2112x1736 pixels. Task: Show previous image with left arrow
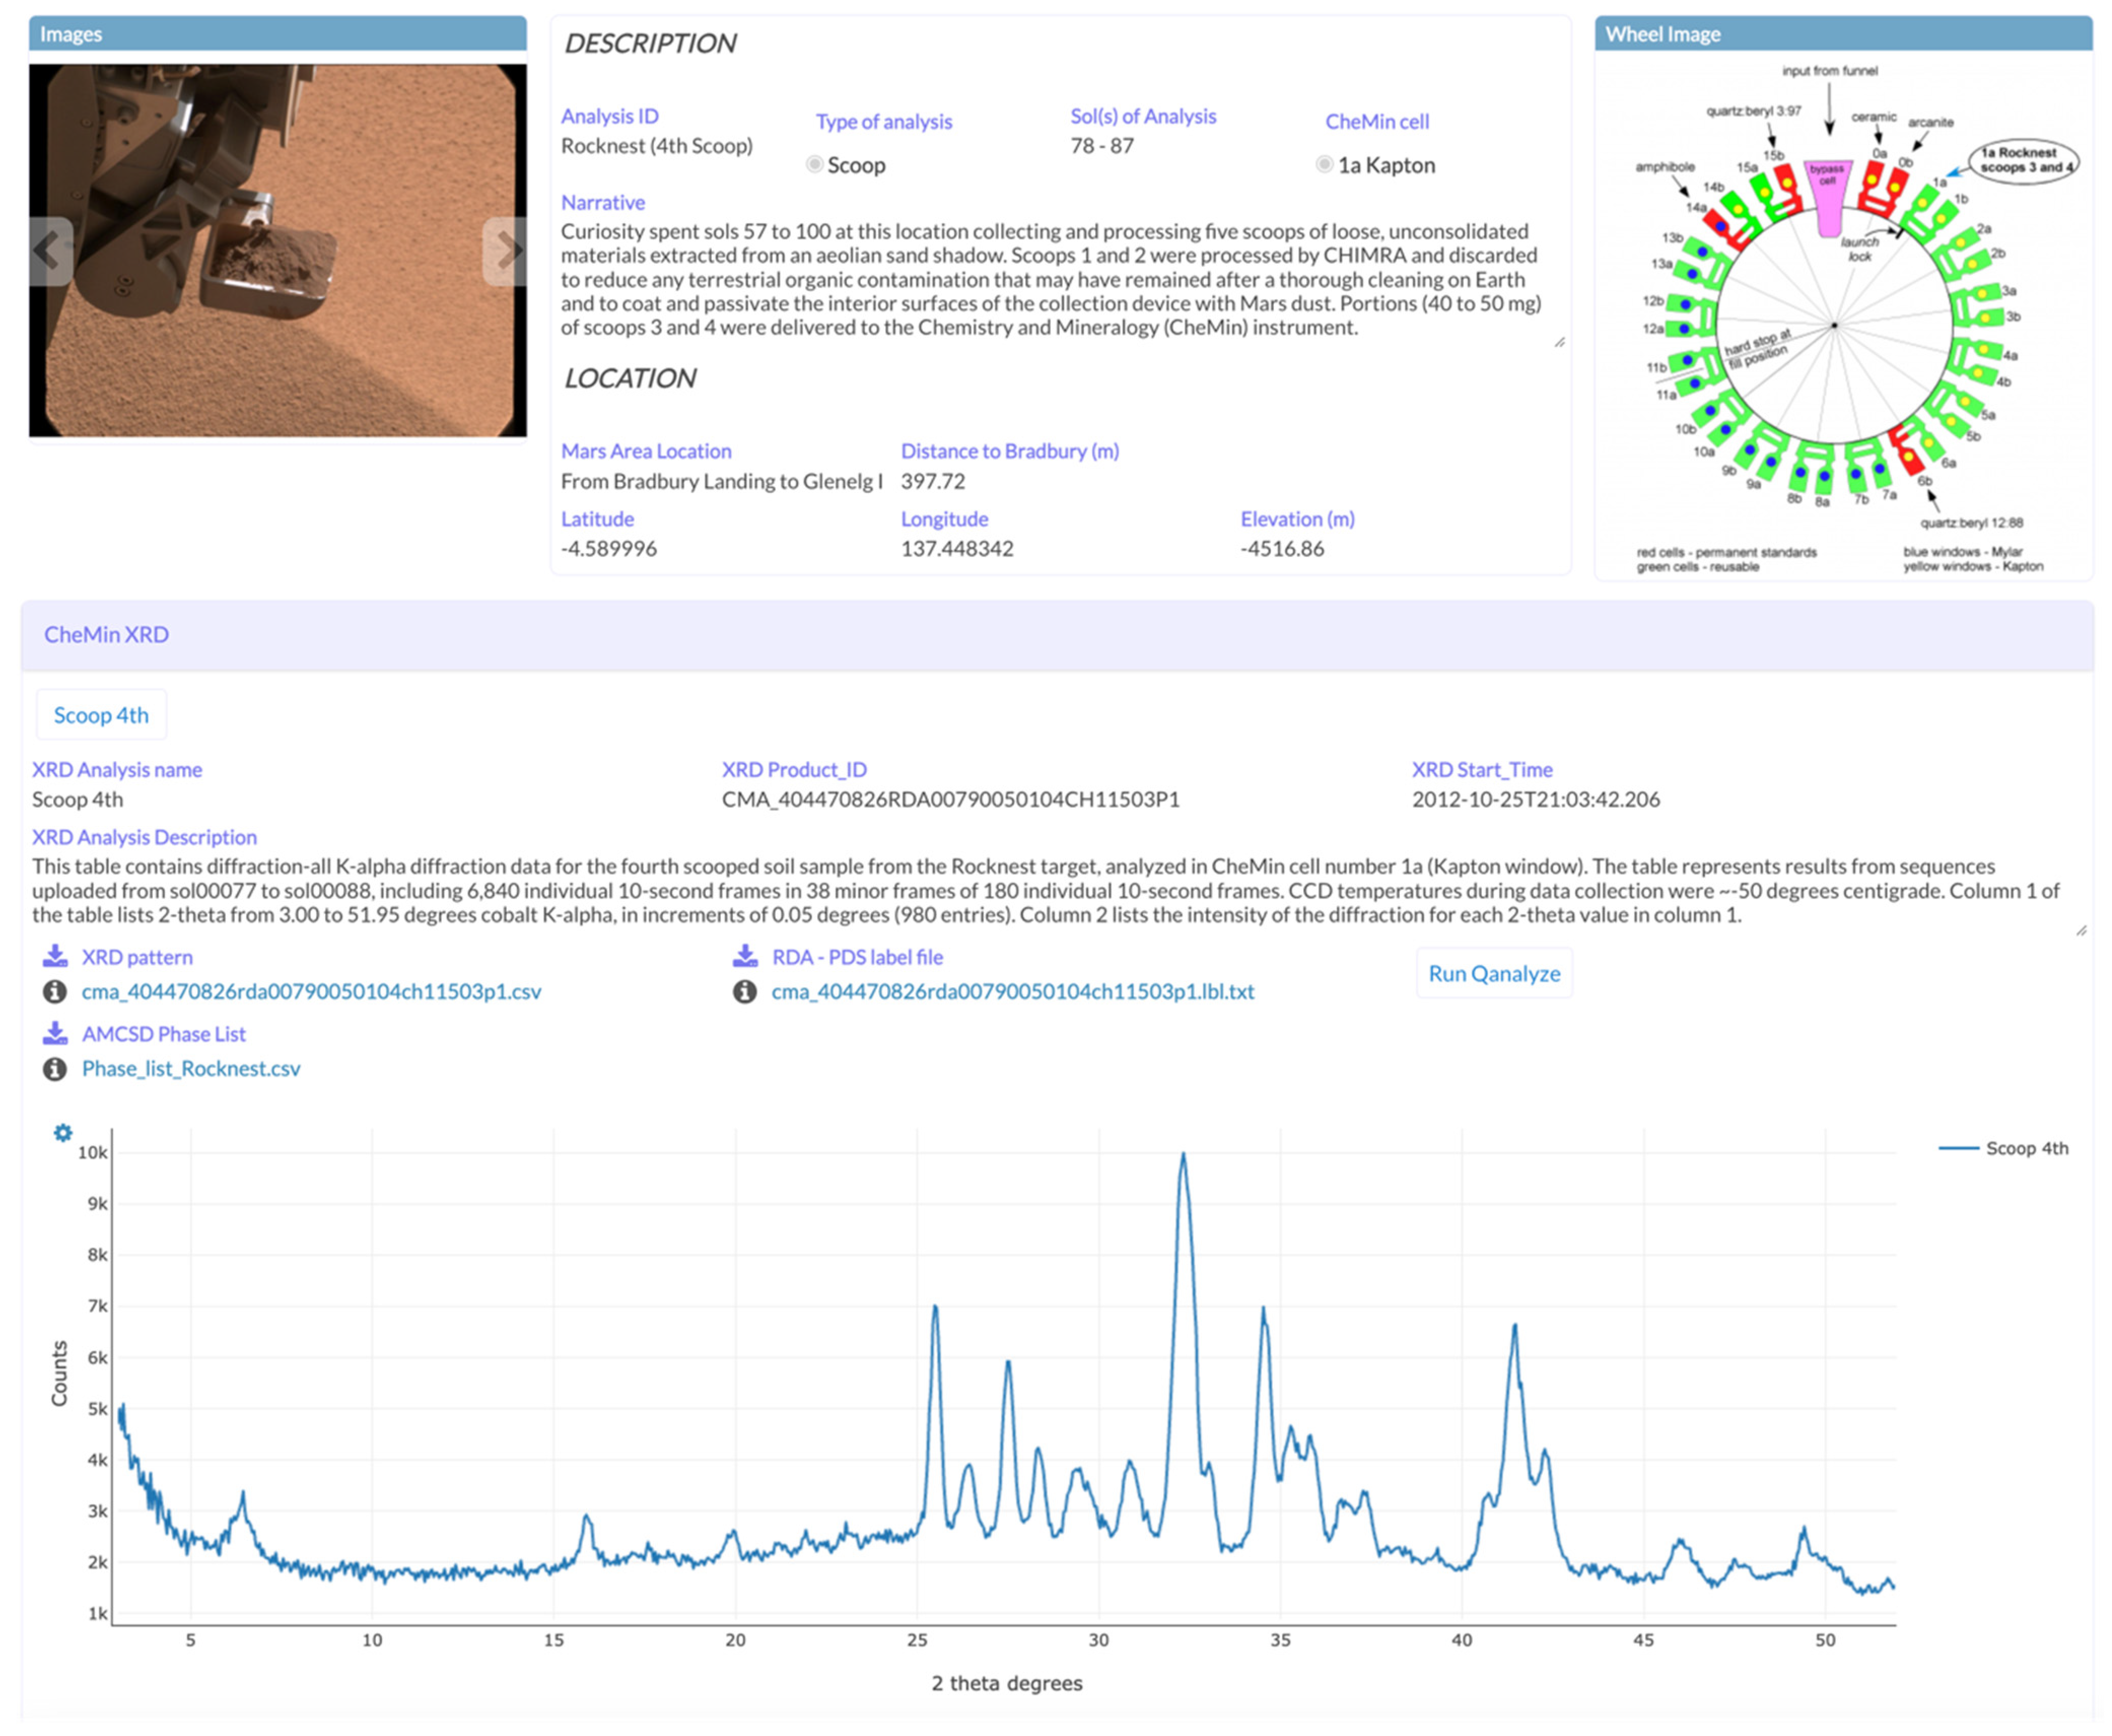(48, 250)
